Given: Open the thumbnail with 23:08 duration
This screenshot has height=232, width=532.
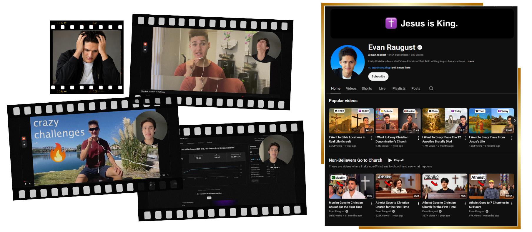Looking at the screenshot, I should point(491,121).
